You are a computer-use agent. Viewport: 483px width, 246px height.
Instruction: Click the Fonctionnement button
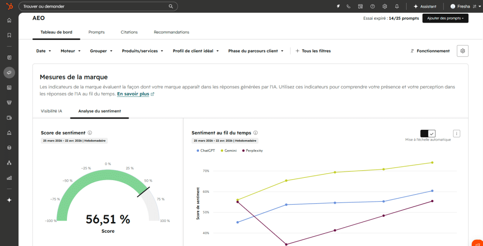pyautogui.click(x=430, y=51)
